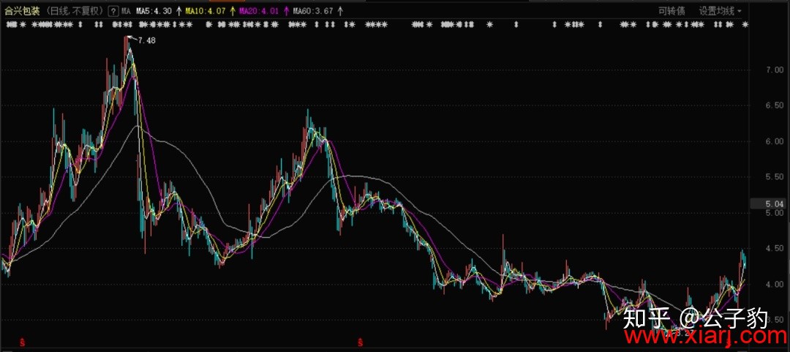Click the question mark help icon
The image size is (790, 352).
coord(114,11)
